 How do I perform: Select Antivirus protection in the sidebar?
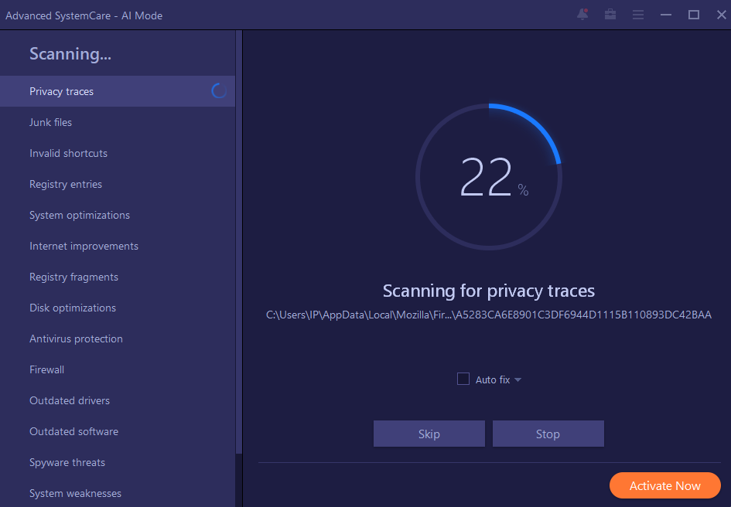[76, 339]
